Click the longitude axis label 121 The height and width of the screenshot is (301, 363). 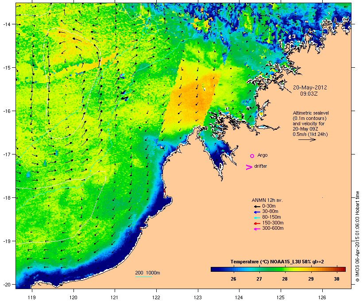[x=115, y=297]
